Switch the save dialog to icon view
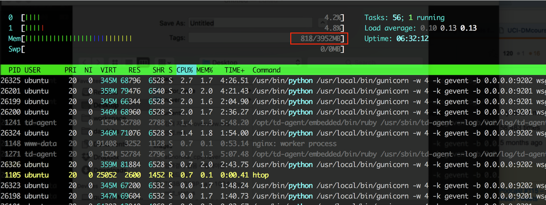 coord(116,63)
